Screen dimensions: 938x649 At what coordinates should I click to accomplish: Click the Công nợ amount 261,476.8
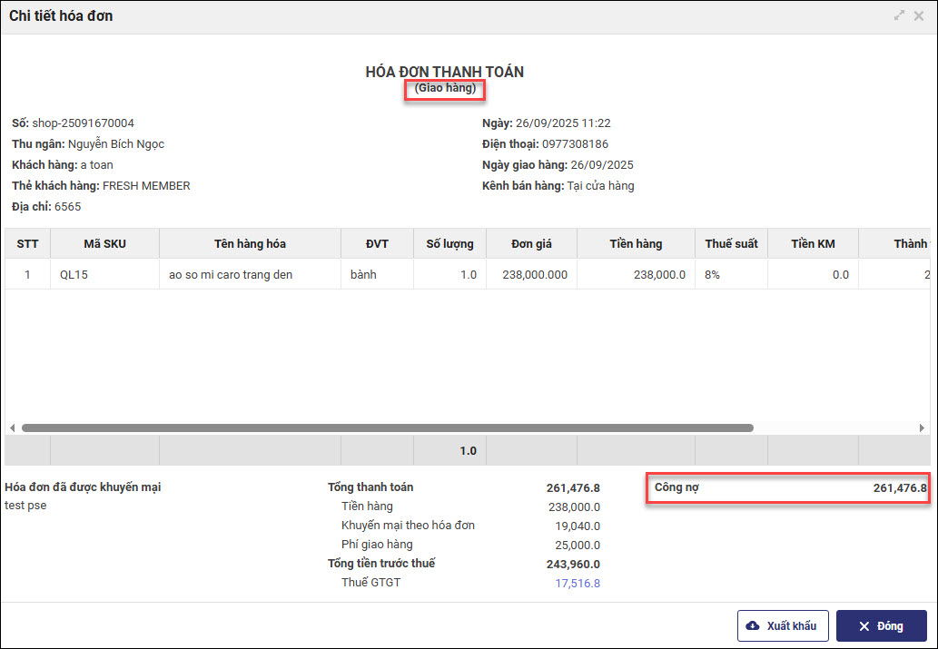tap(899, 488)
